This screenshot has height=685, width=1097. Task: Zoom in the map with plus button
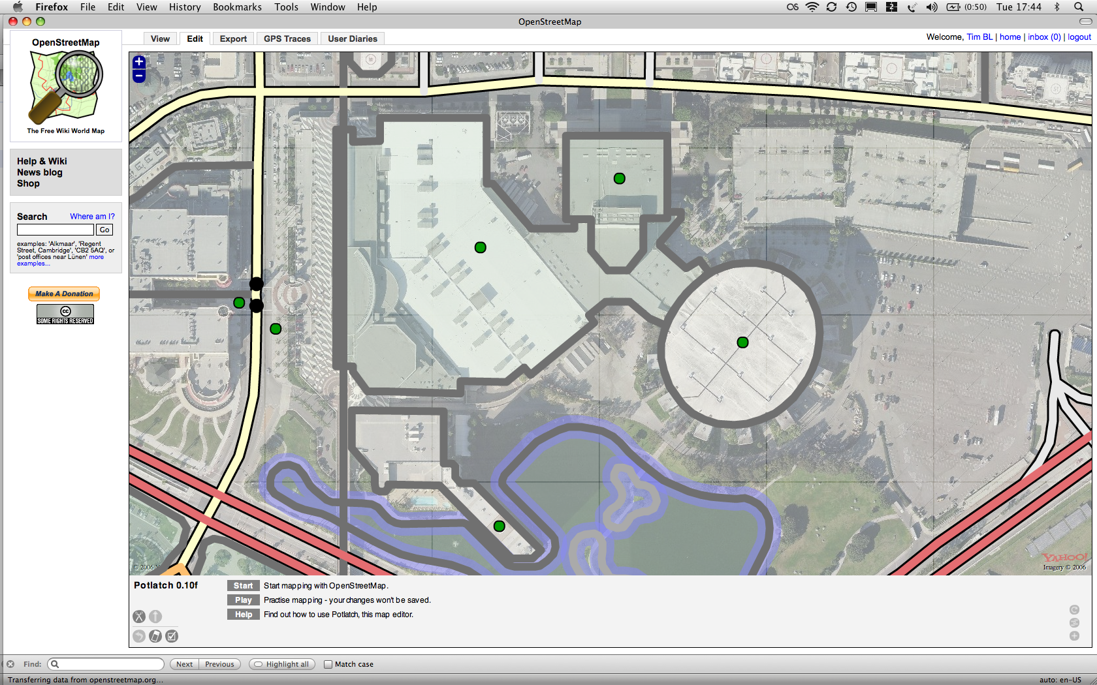pyautogui.click(x=138, y=63)
